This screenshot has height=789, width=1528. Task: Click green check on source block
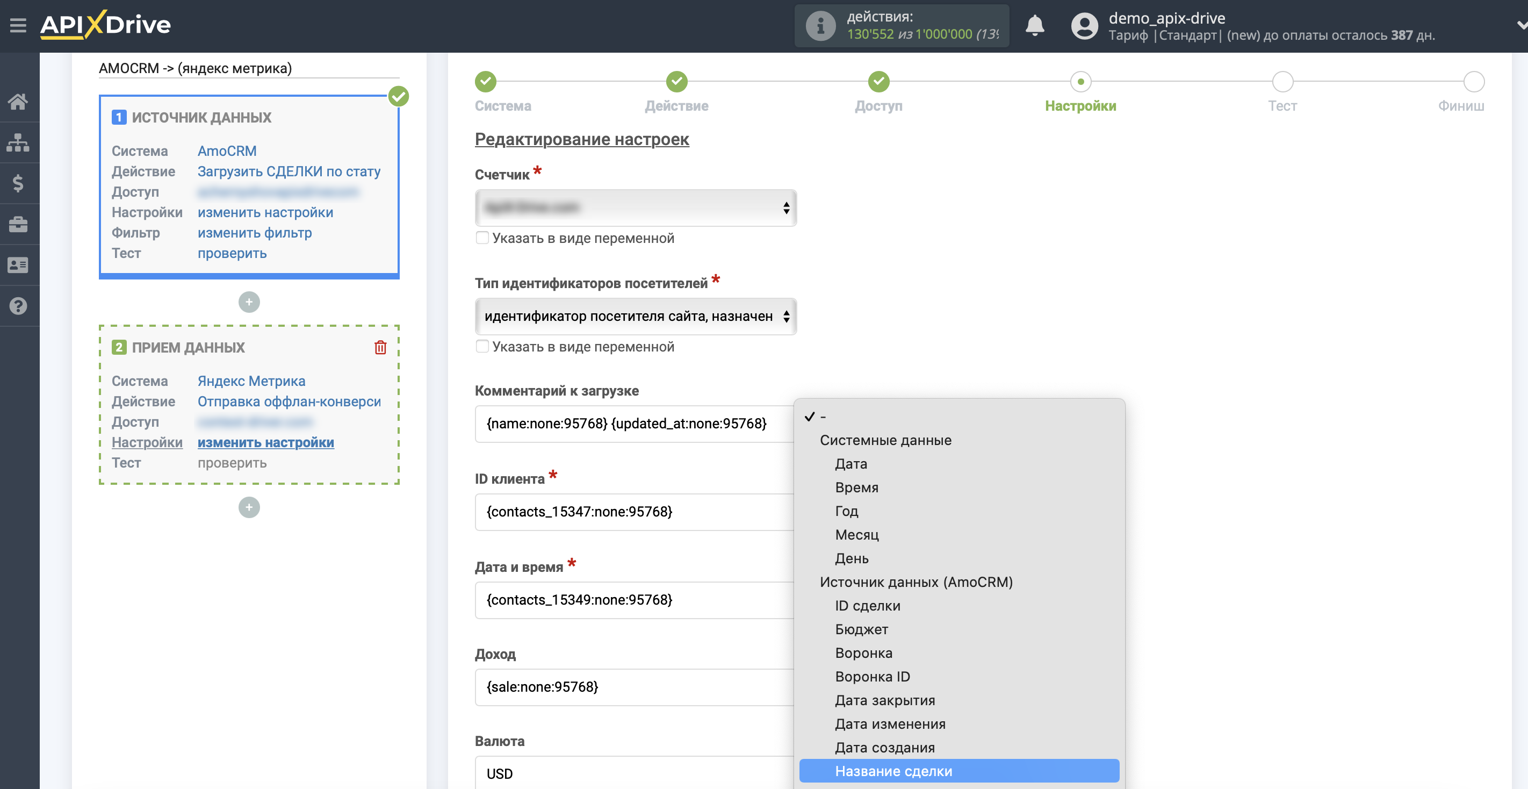pos(399,96)
